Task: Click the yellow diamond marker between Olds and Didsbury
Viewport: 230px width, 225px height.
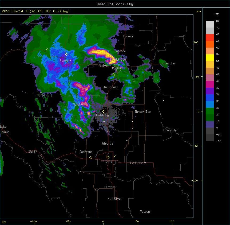Action: pos(104,111)
